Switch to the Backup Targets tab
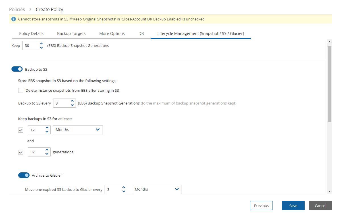Screen dimensions: 341x213 pyautogui.click(x=71, y=34)
